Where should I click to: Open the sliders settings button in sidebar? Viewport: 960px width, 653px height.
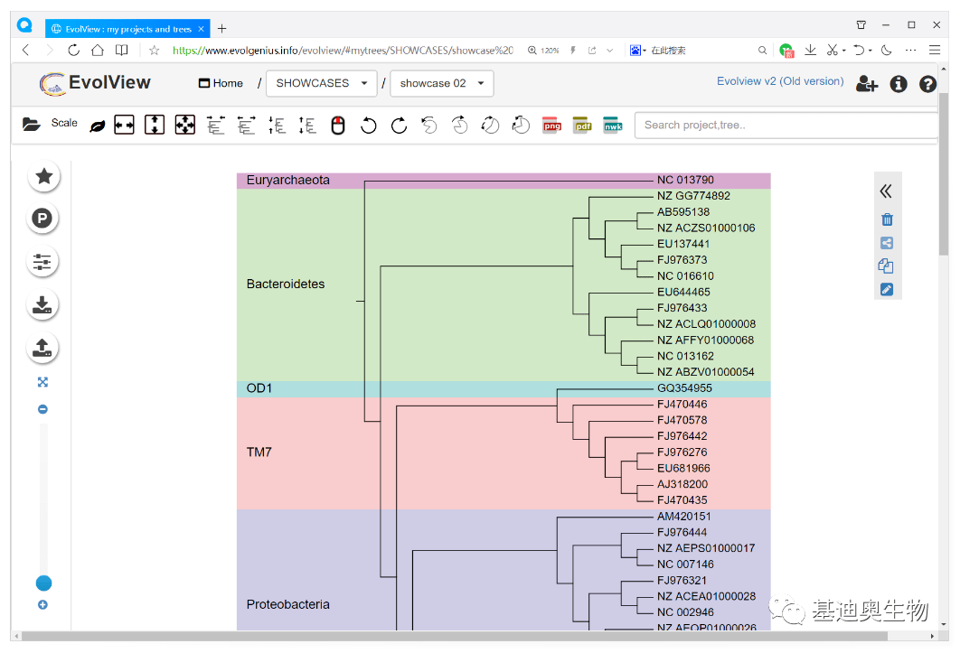[43, 262]
